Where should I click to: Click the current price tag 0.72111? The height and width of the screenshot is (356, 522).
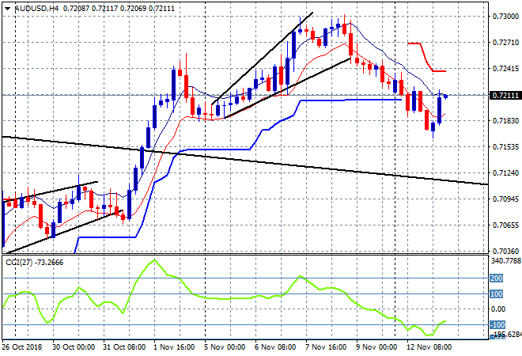503,96
